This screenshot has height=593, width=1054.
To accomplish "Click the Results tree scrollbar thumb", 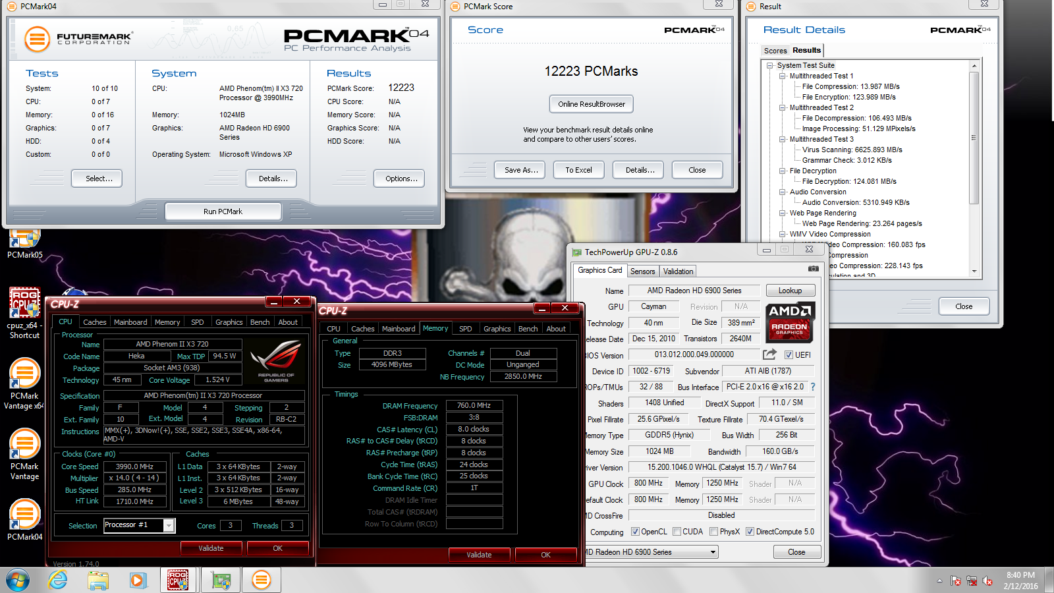I will point(974,138).
